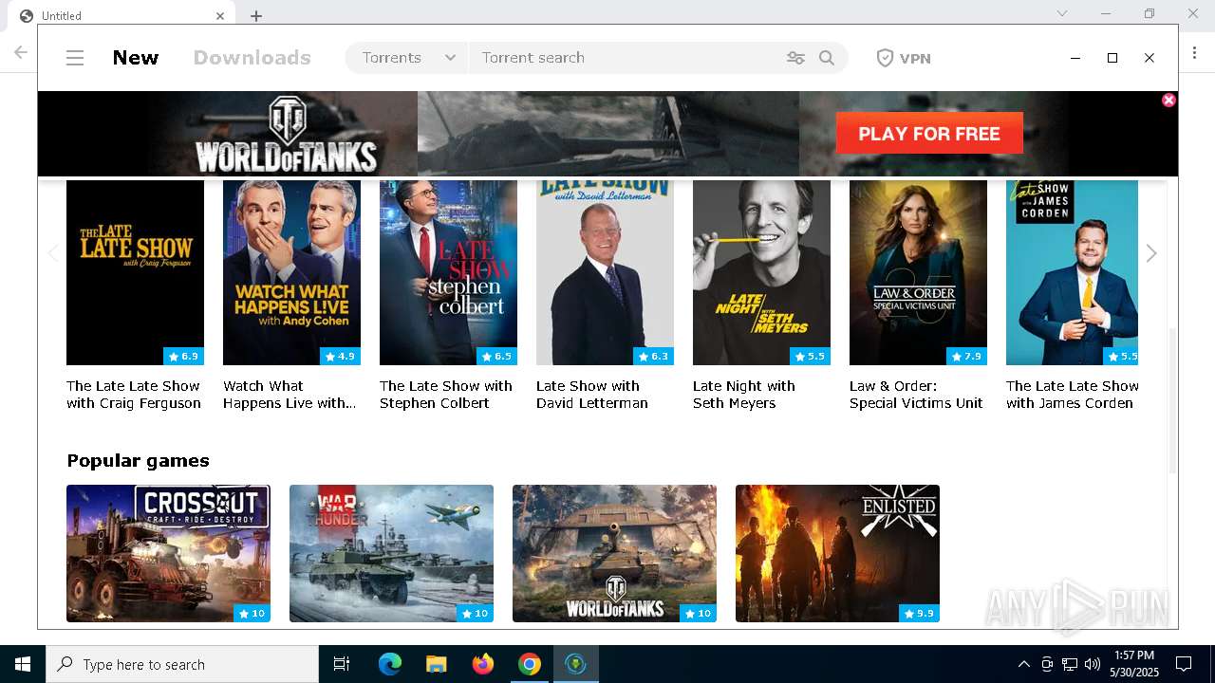Open Google Chrome from the taskbar

[x=530, y=664]
